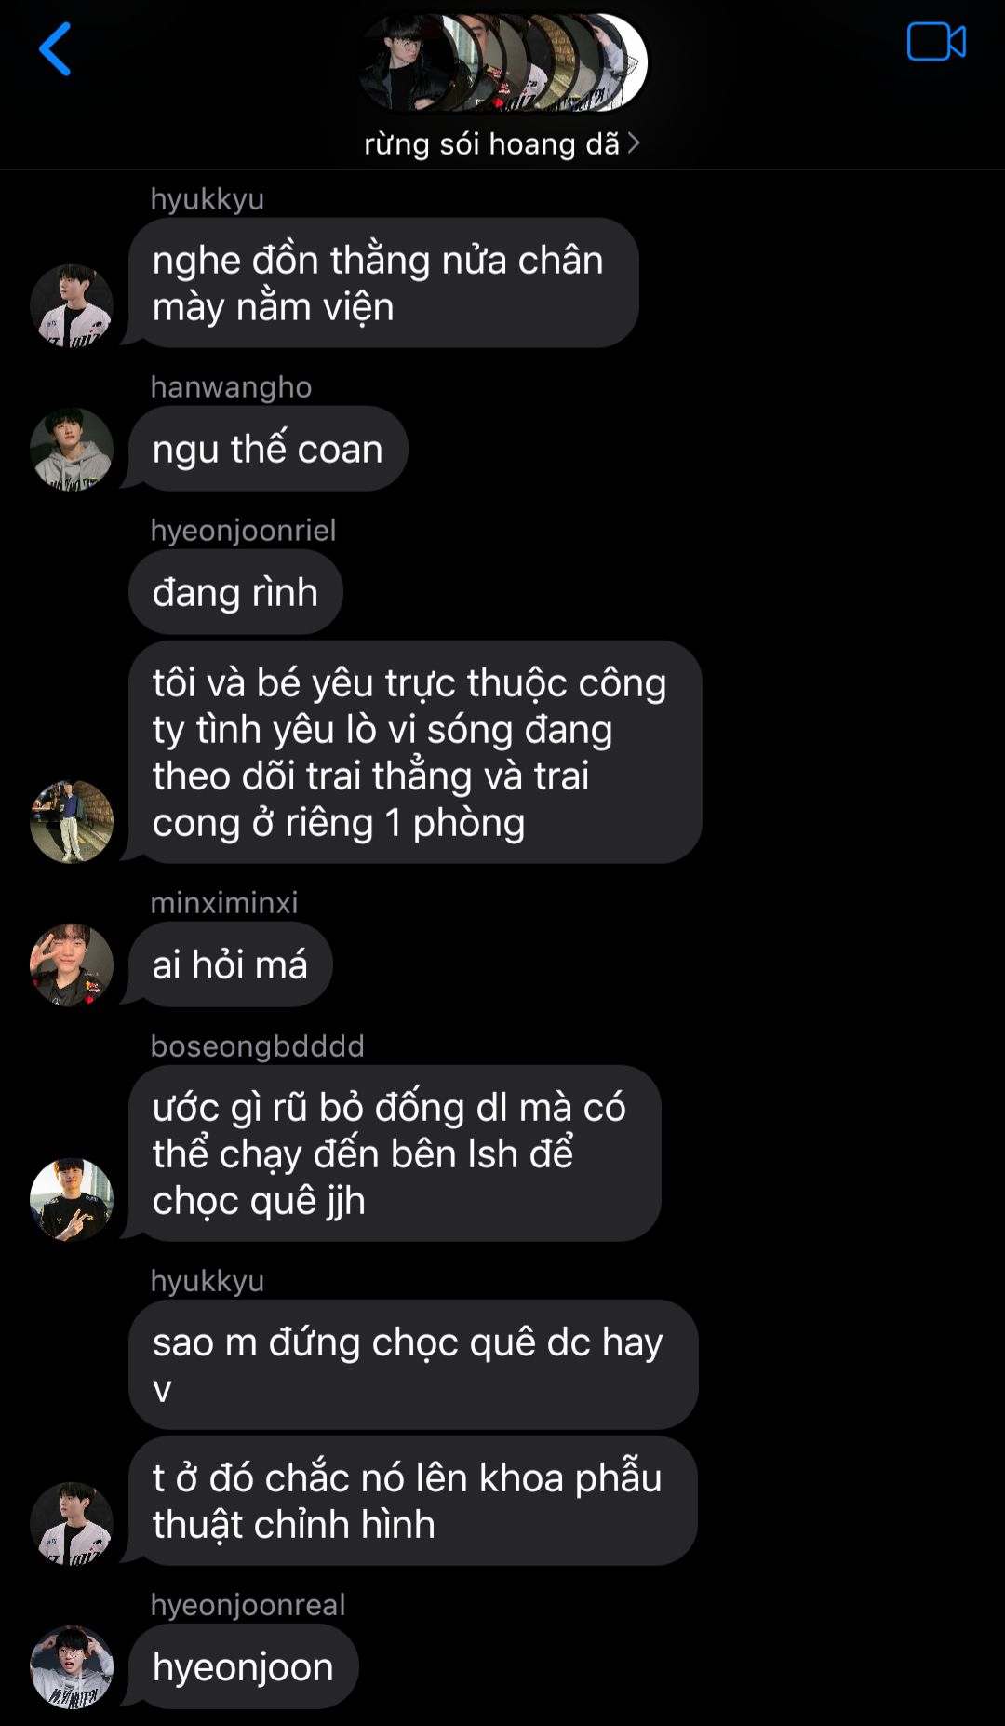Tap the username label 'hanwangho'
This screenshot has width=1005, height=1726.
[x=231, y=386]
